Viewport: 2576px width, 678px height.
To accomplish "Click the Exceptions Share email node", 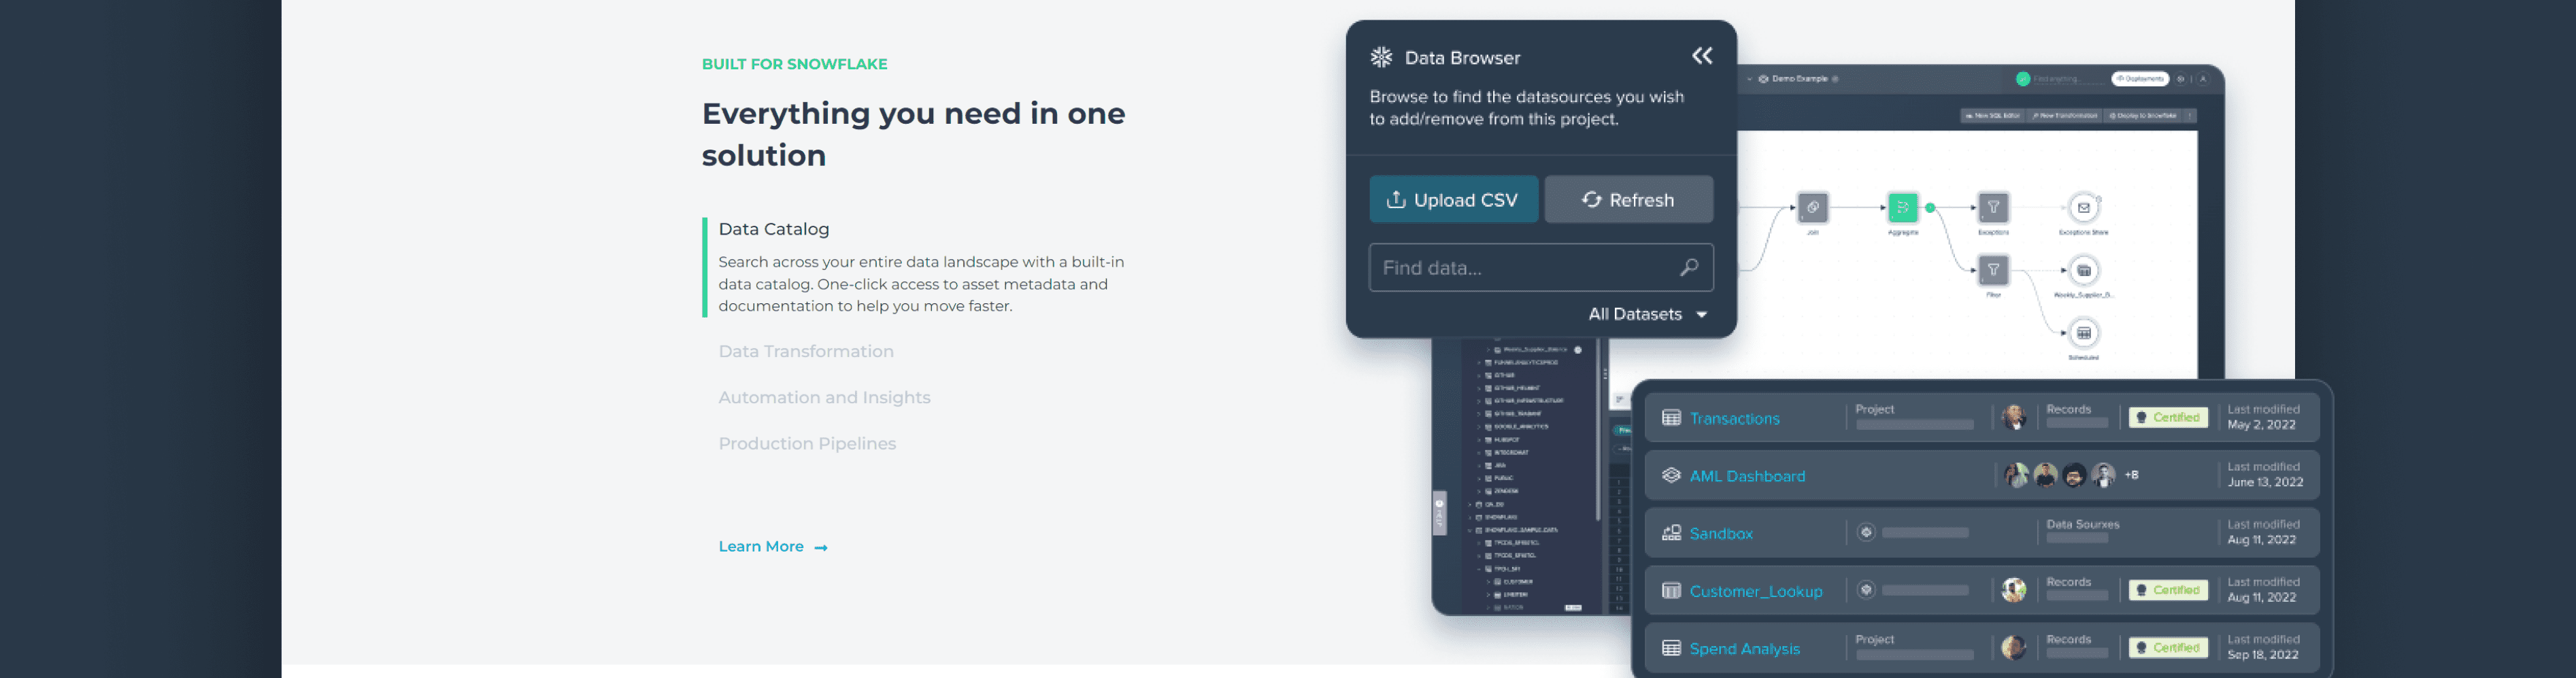I will (2083, 208).
